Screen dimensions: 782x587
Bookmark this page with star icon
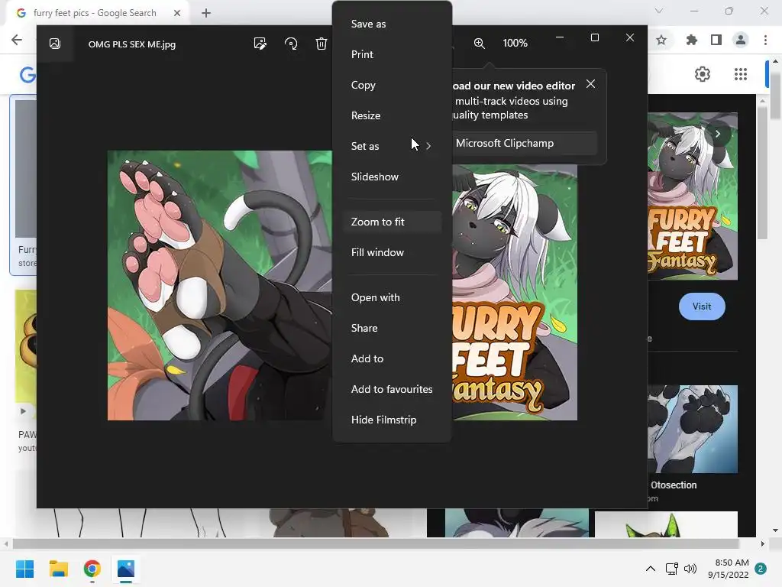point(661,40)
